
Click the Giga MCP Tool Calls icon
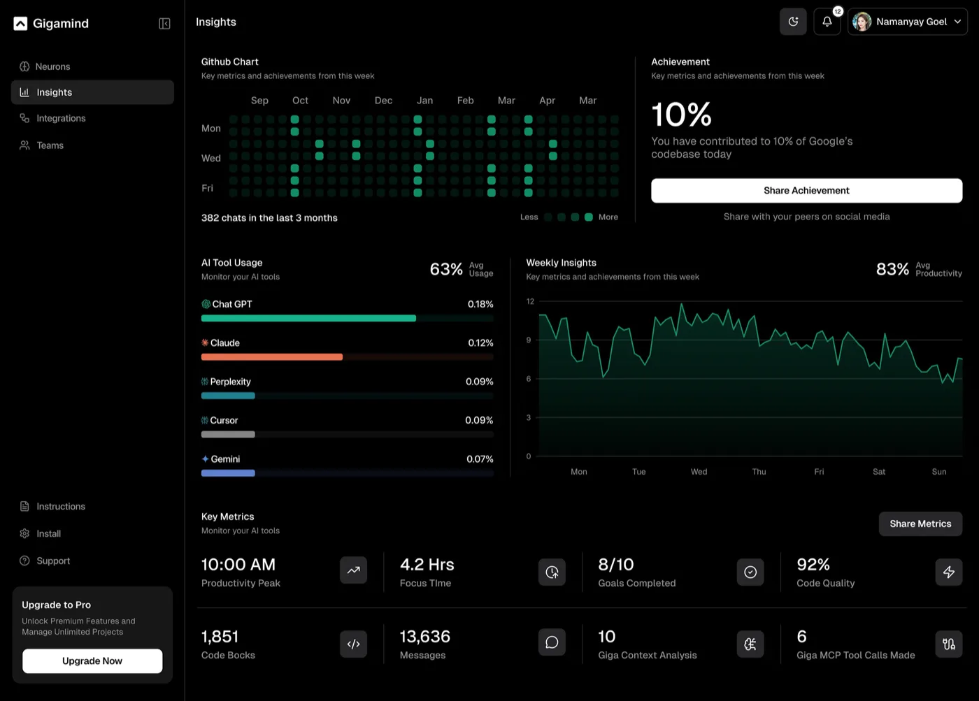949,644
